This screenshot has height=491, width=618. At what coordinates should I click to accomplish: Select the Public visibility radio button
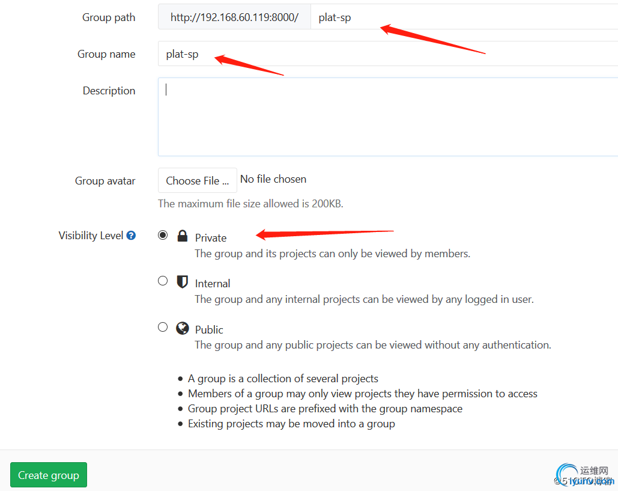click(x=163, y=327)
